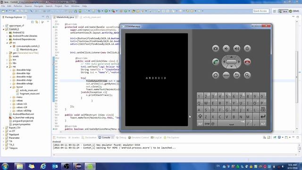Click the Debug bug icon in Eclipse toolbar
302x170 pixels.
(x=99, y=11)
